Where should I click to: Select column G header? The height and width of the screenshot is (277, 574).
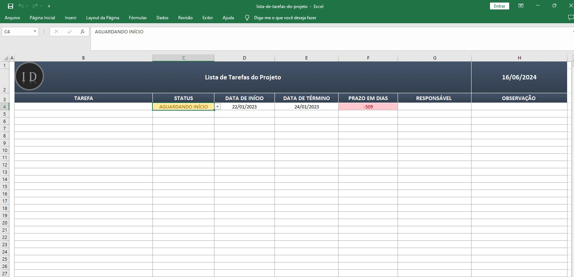434,58
